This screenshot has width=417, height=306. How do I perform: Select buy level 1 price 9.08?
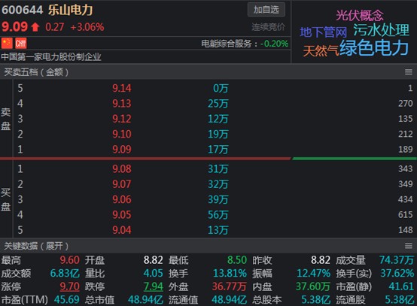[122, 169]
